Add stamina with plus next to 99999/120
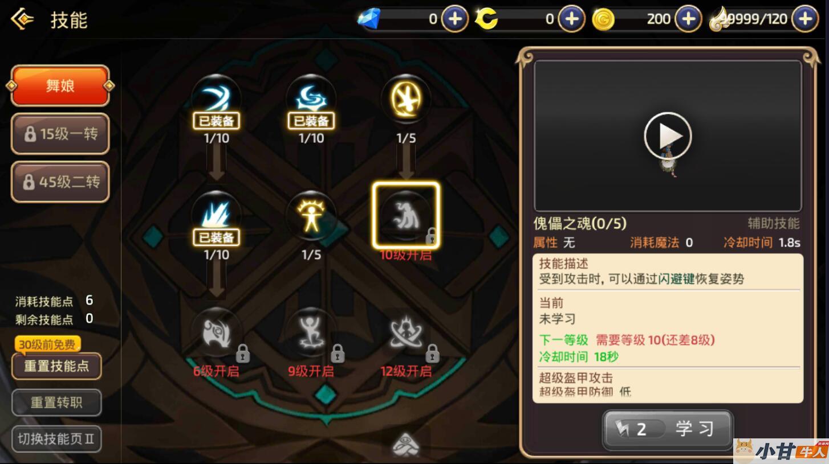829x464 pixels. (x=805, y=19)
